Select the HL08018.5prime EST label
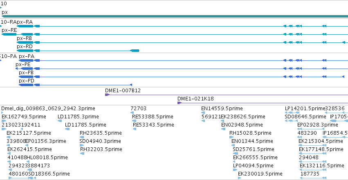 [x=47, y=158]
